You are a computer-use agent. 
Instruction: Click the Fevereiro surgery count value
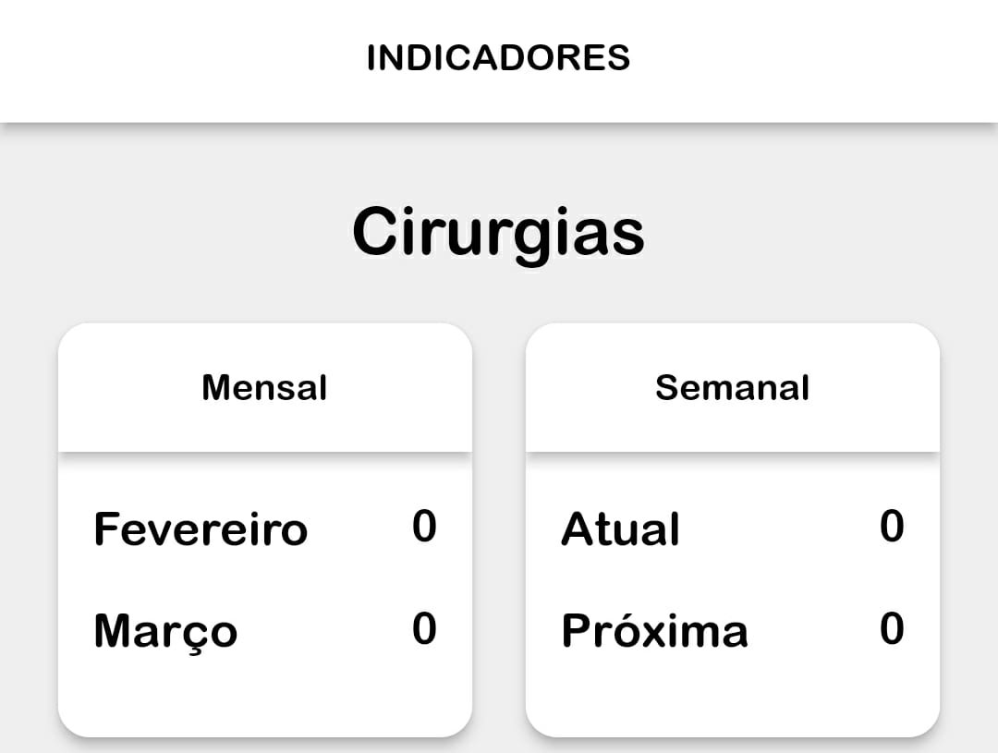pos(424,527)
